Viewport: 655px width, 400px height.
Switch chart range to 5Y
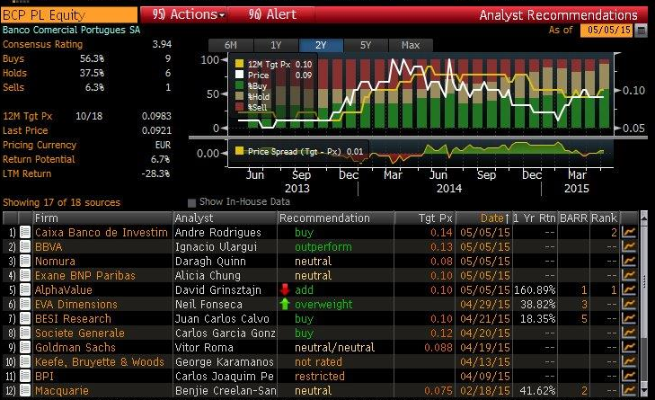click(x=366, y=45)
